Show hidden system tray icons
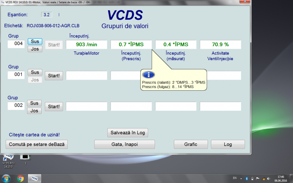Screen dimensions: 293x183 pyautogui.click(x=241, y=178)
